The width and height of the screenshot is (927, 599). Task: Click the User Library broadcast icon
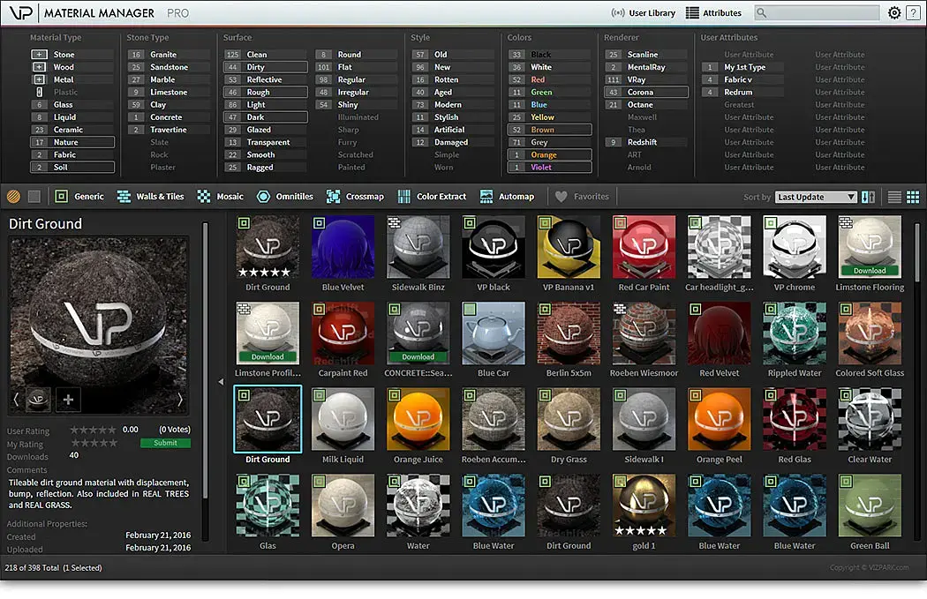click(618, 13)
